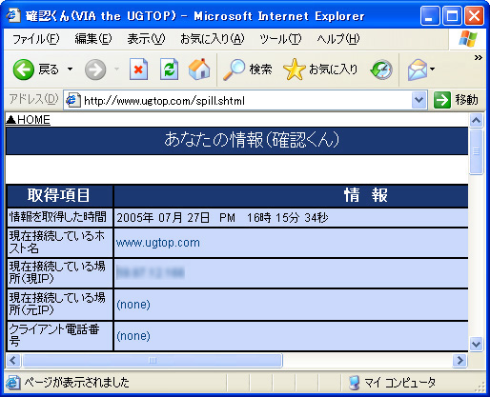Click the green Back arrow button
This screenshot has width=490, height=397.
click(24, 69)
